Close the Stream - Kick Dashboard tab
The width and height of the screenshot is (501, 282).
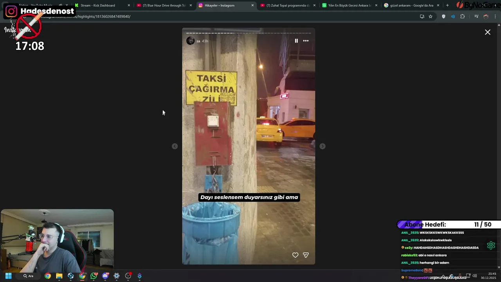pos(129,5)
